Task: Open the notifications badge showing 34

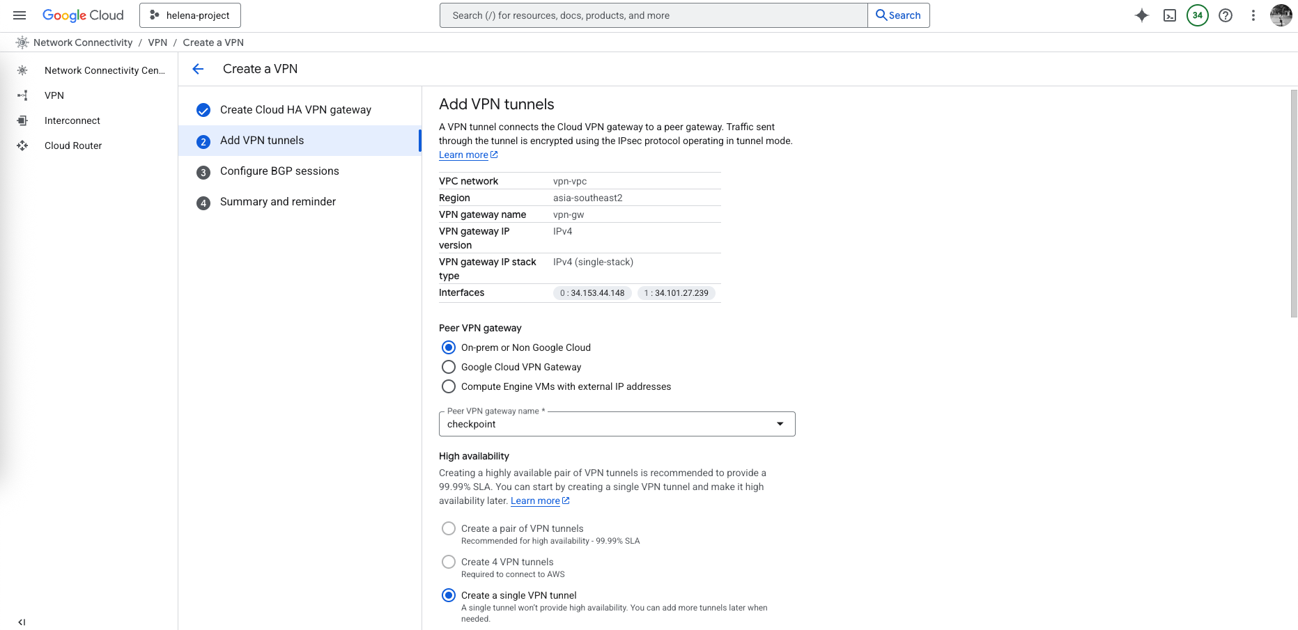Action: pos(1197,15)
